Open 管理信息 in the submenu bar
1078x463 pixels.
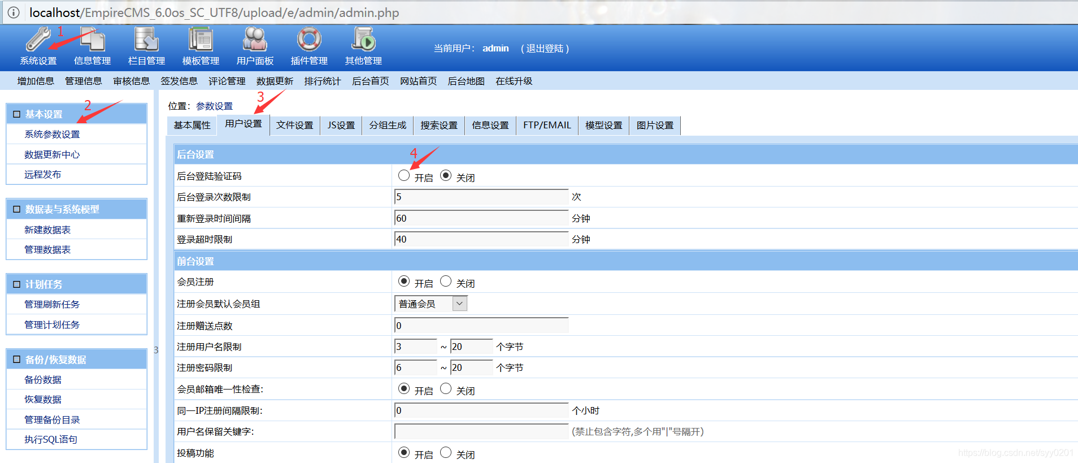(x=84, y=81)
